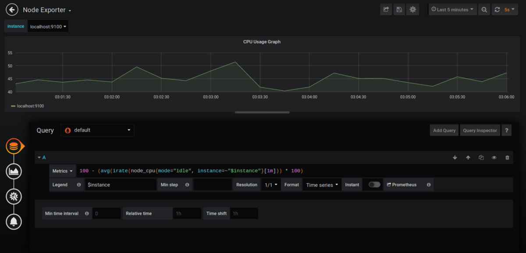526x253 pixels.
Task: Click the back arrow icon
Action: (x=12, y=10)
